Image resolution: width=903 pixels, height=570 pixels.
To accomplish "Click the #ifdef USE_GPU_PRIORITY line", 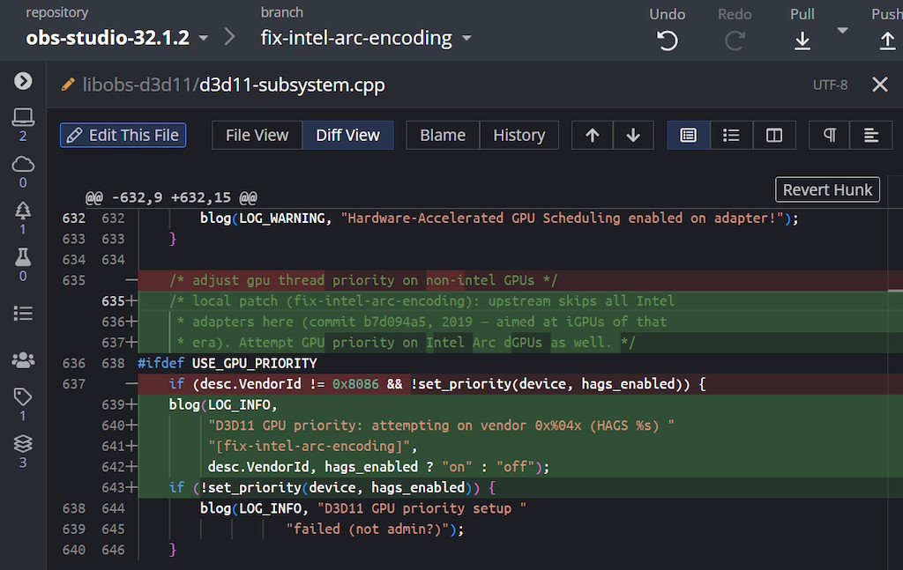I will pos(227,363).
